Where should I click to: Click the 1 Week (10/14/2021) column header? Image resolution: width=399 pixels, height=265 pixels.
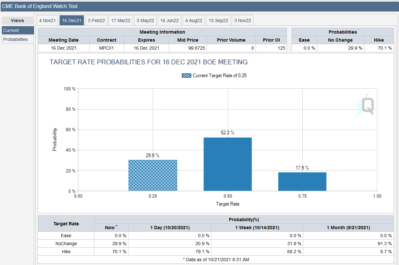tap(257, 228)
